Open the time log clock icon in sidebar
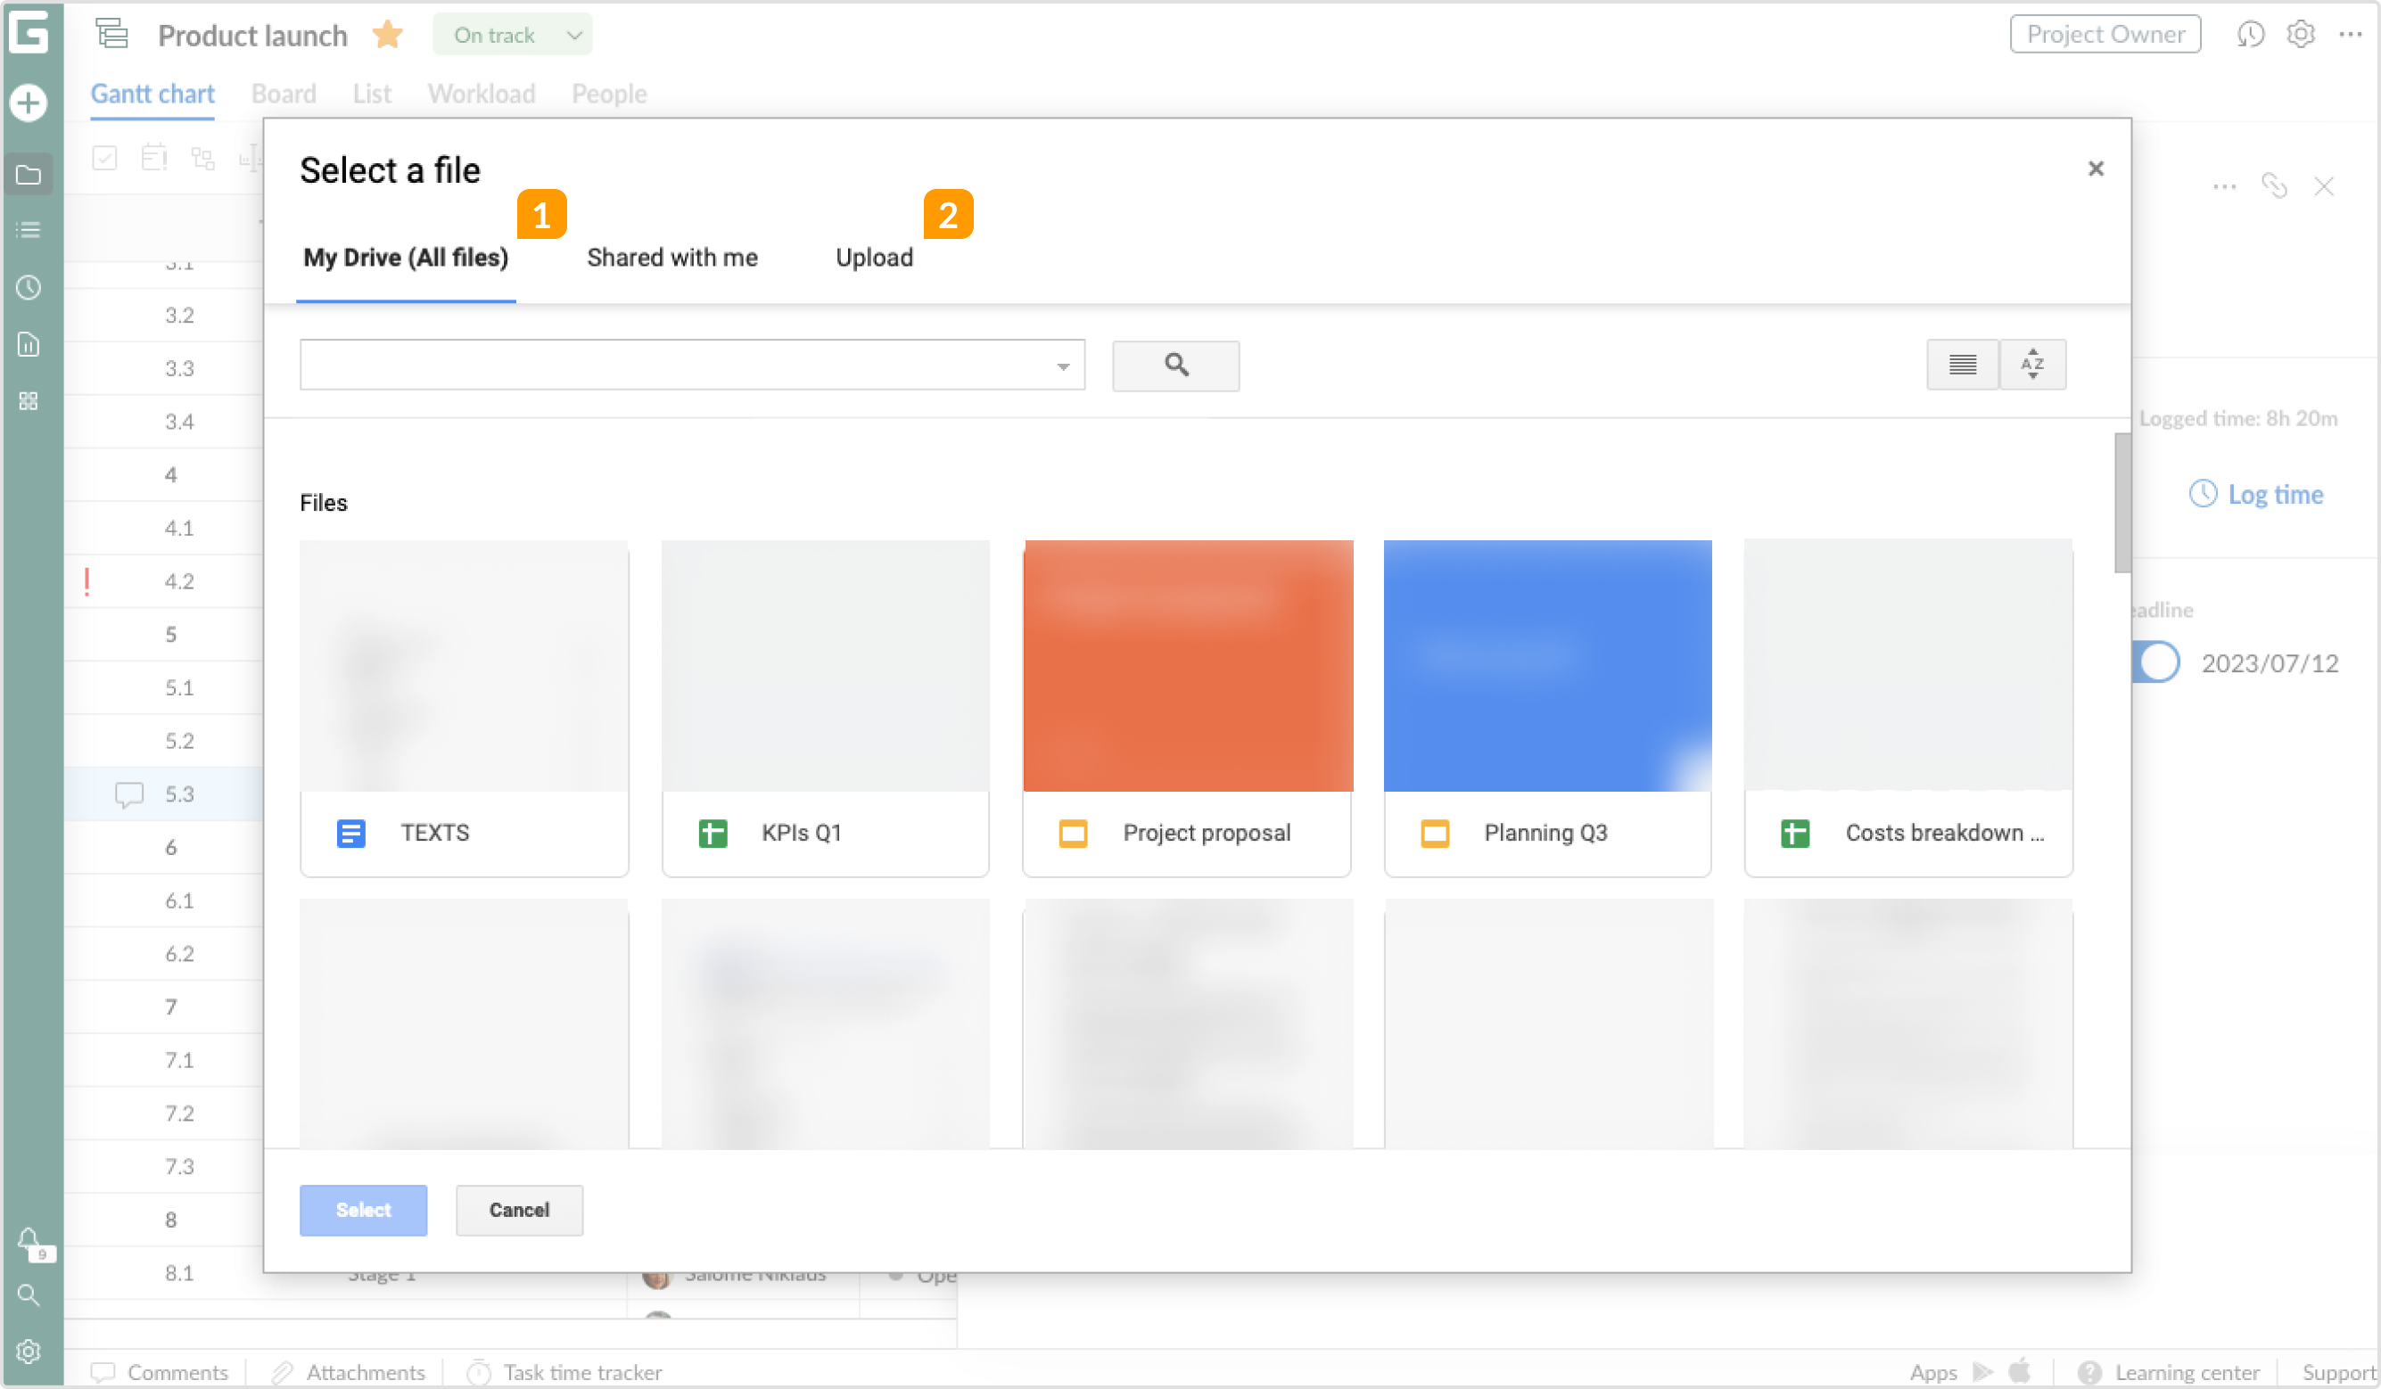 pyautogui.click(x=29, y=287)
